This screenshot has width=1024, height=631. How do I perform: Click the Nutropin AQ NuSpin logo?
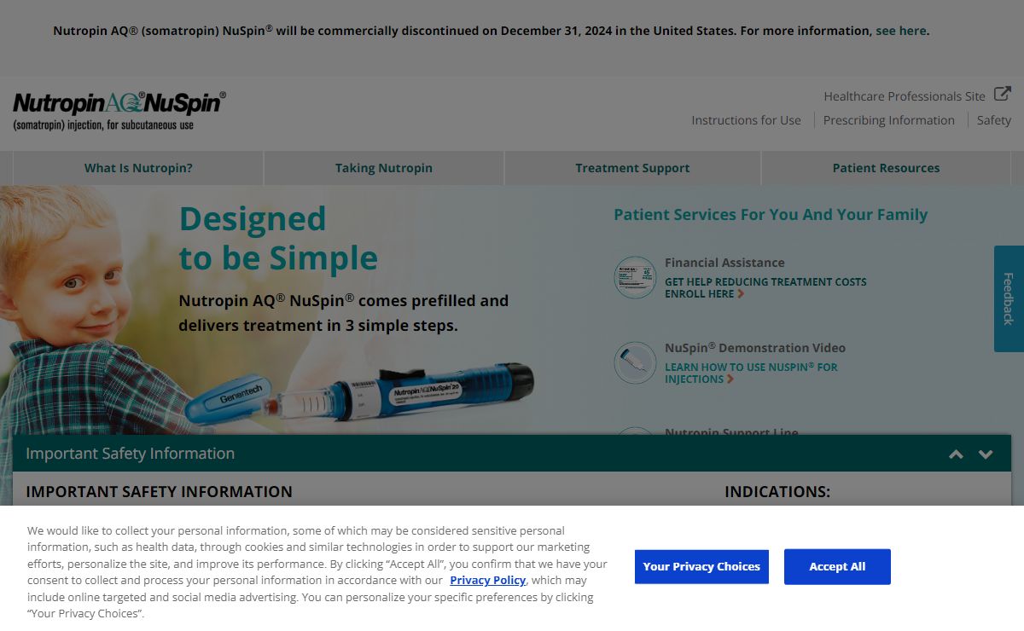pyautogui.click(x=119, y=111)
